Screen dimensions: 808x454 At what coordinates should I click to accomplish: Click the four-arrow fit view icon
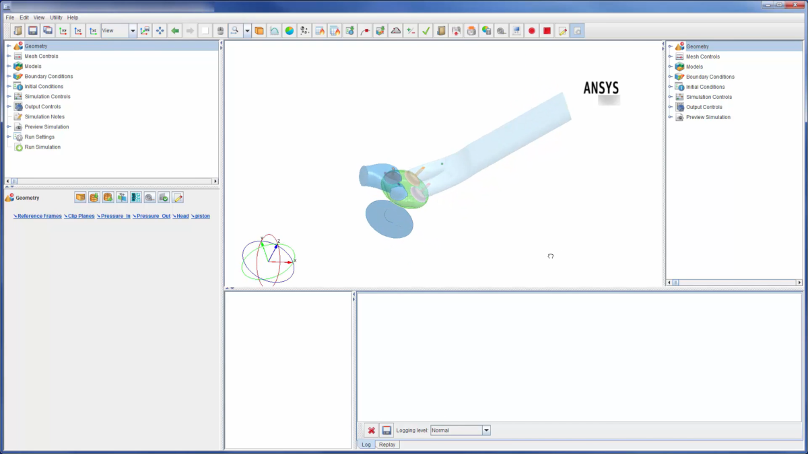(x=160, y=30)
